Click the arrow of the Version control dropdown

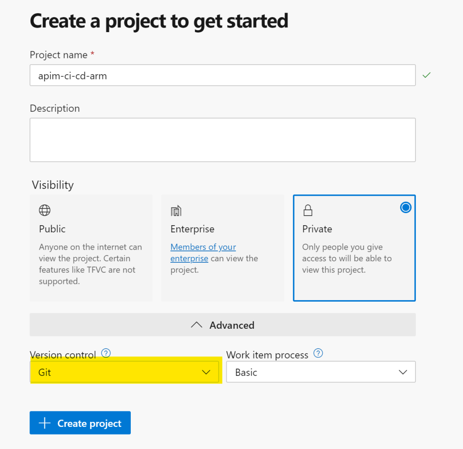[x=206, y=372]
